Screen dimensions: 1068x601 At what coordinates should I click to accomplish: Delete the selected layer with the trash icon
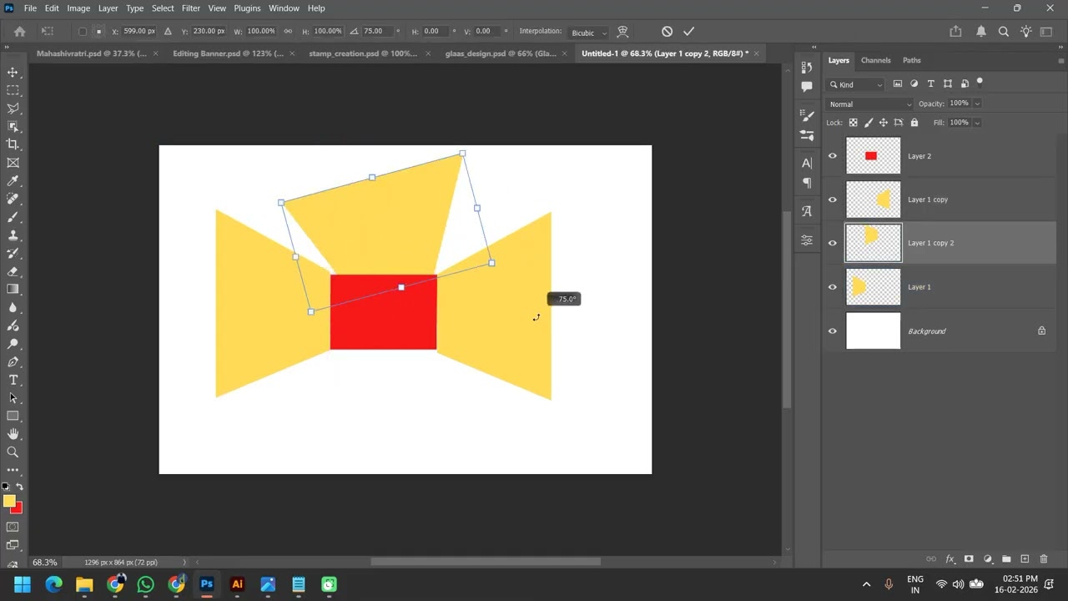coord(1044,558)
